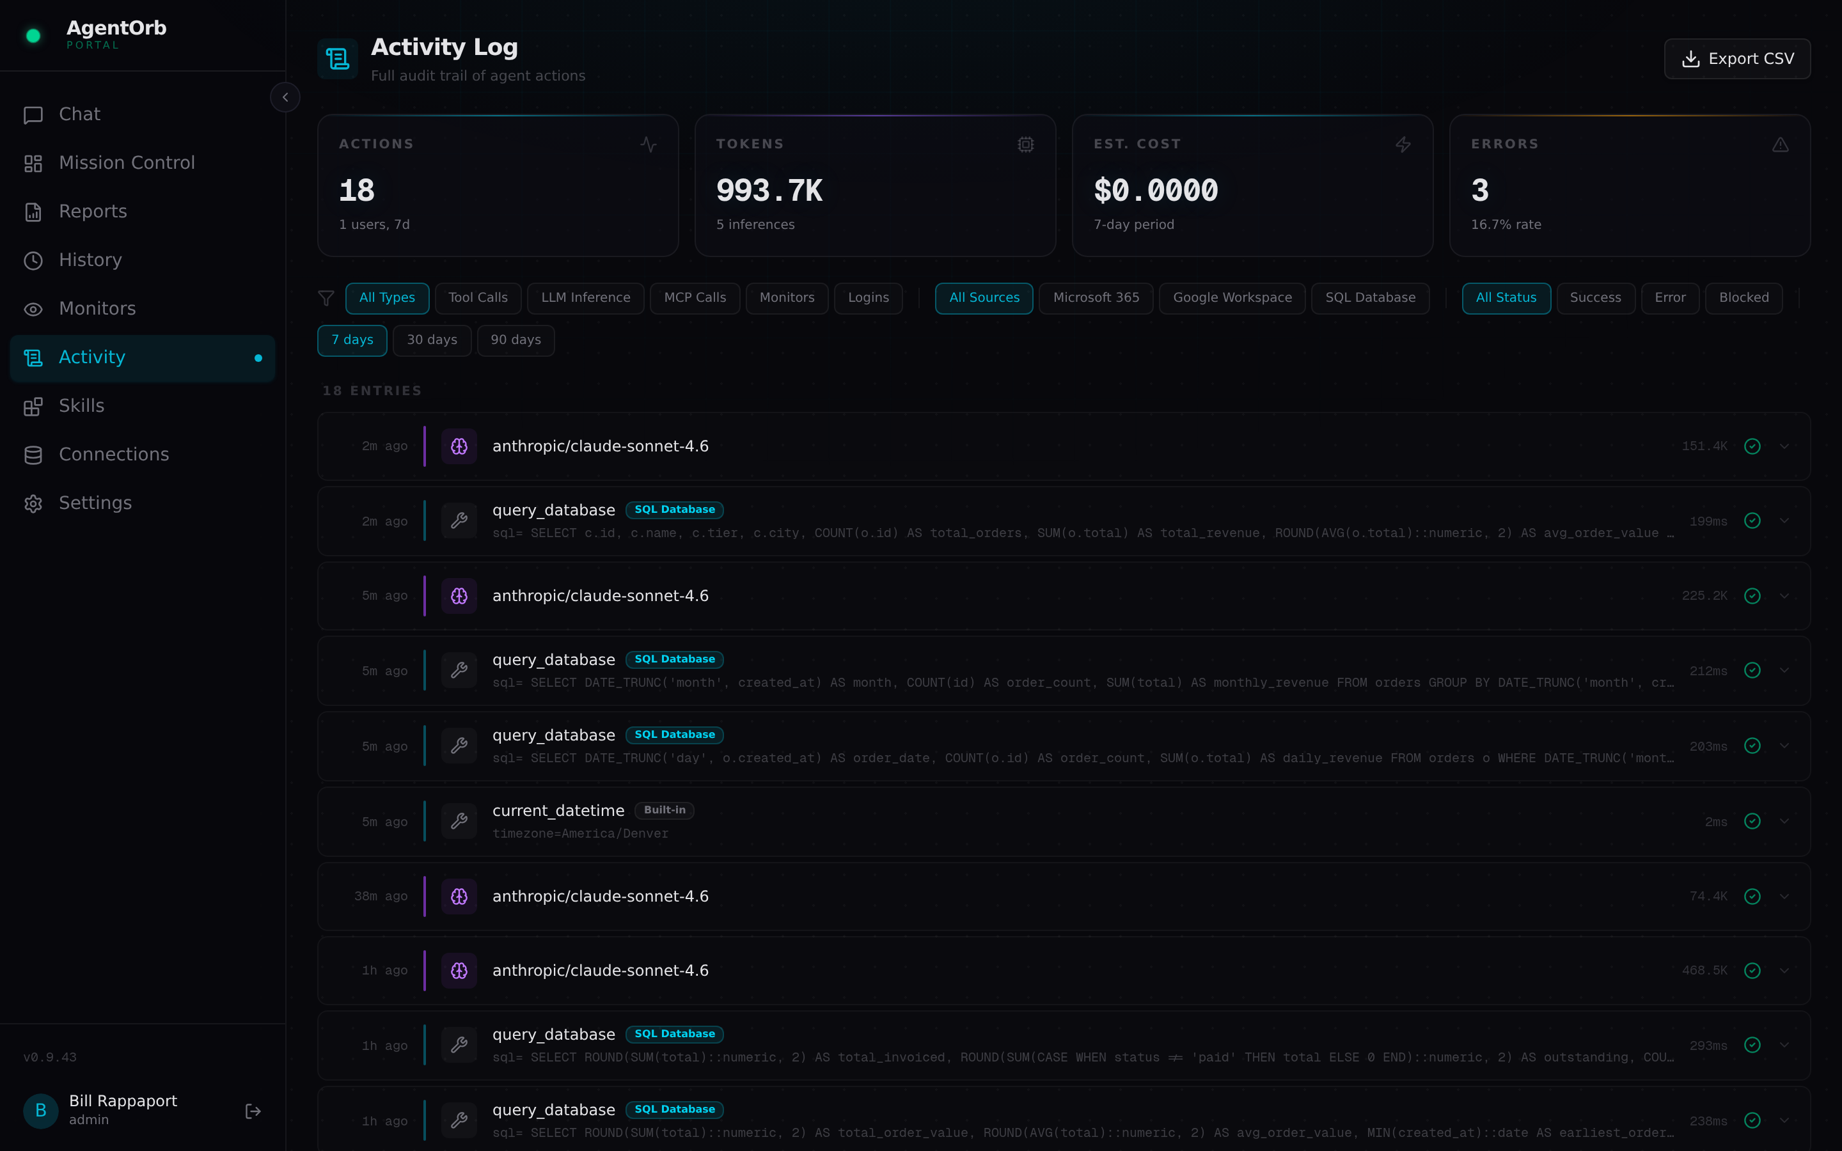
Task: Filter source to SQL Database chip
Action: click(x=1370, y=297)
